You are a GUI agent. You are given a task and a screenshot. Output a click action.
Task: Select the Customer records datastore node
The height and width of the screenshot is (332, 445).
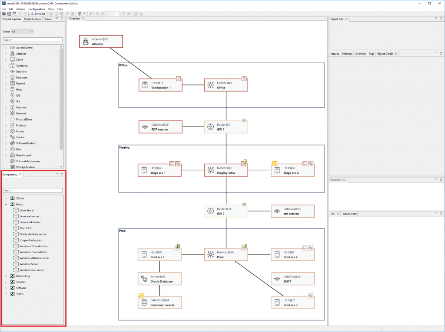[159, 302]
